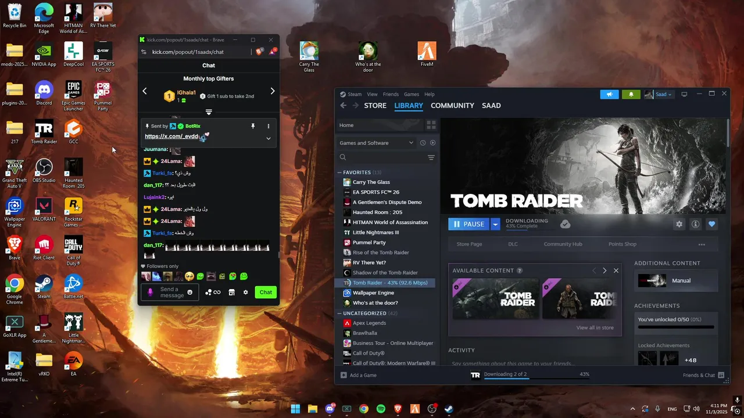
Task: Collapse the FAVORITES category
Action: pos(339,172)
